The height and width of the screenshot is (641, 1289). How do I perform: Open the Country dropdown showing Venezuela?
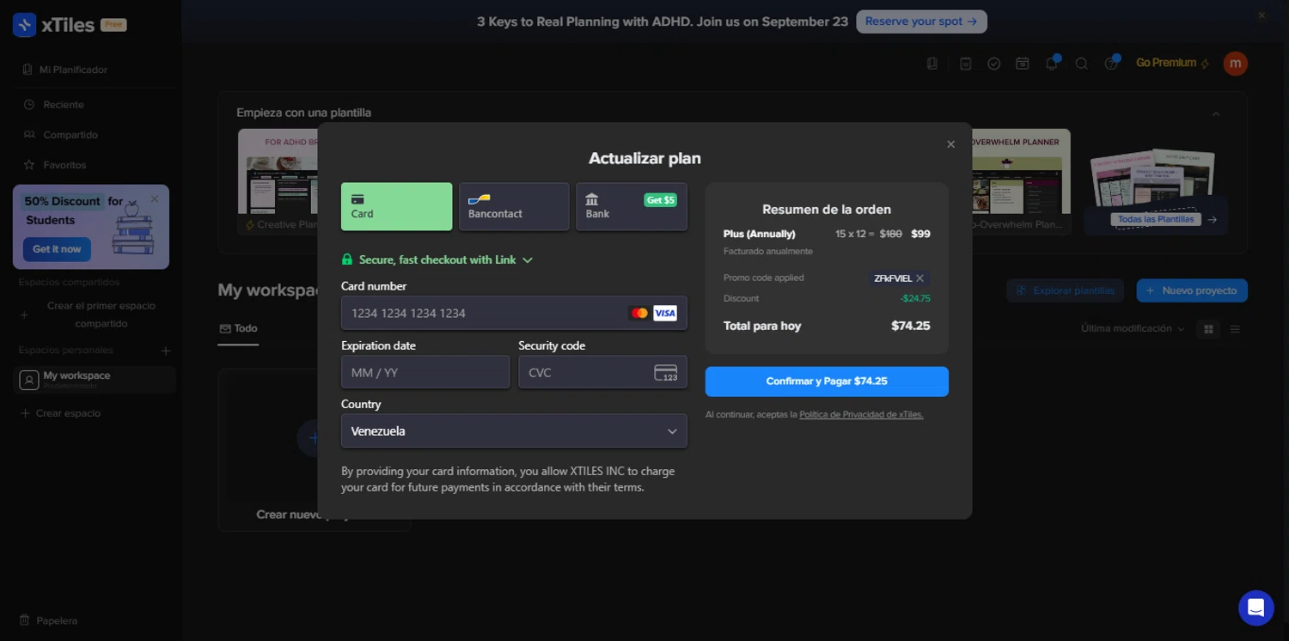coord(514,431)
